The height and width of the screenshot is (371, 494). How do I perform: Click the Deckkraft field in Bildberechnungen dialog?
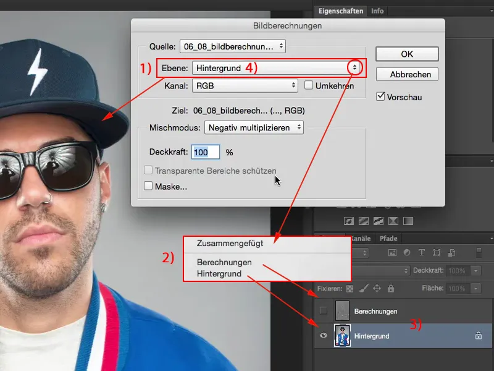206,152
